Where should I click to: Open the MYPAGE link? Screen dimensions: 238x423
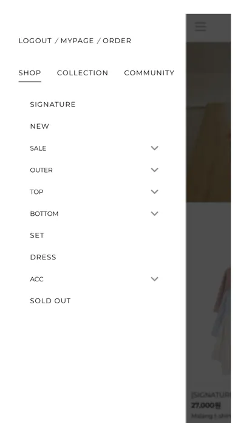(x=77, y=41)
